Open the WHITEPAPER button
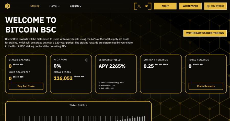This screenshot has width=230, height=121. [x=190, y=6]
